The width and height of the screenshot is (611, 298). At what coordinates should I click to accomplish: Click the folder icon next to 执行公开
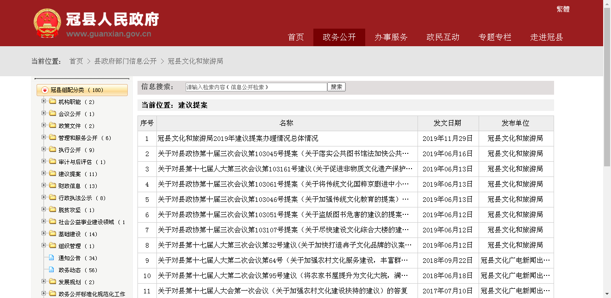(52, 150)
